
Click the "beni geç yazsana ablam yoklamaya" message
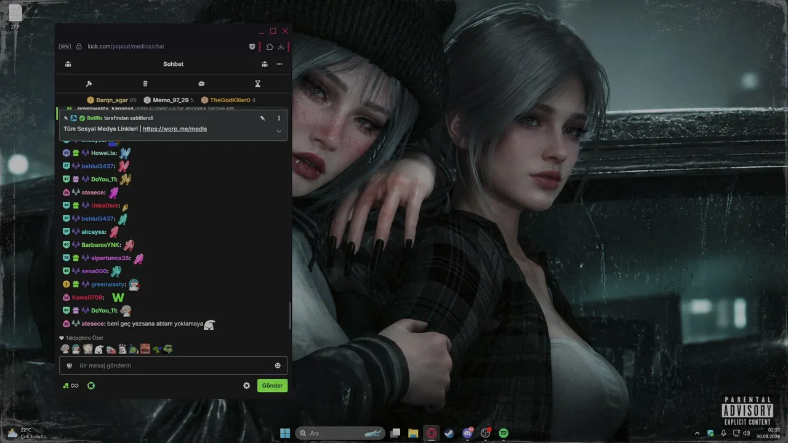tap(155, 324)
